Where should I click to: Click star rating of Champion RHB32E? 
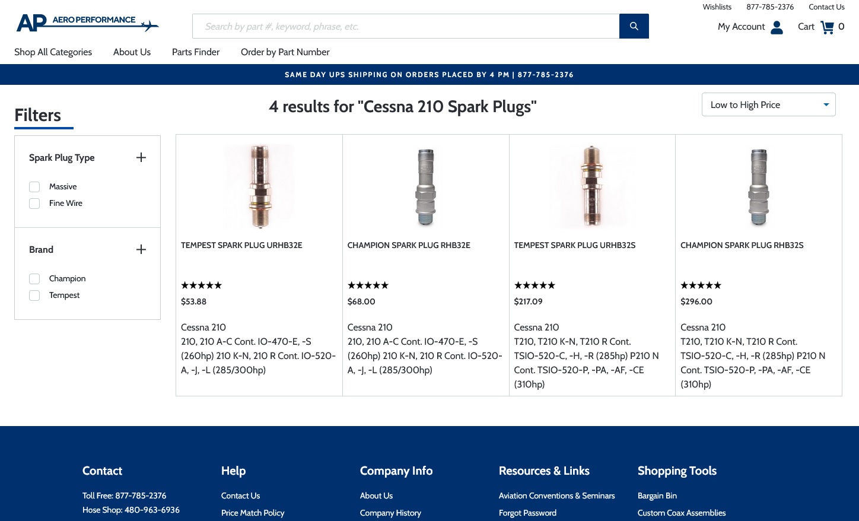coord(368,285)
